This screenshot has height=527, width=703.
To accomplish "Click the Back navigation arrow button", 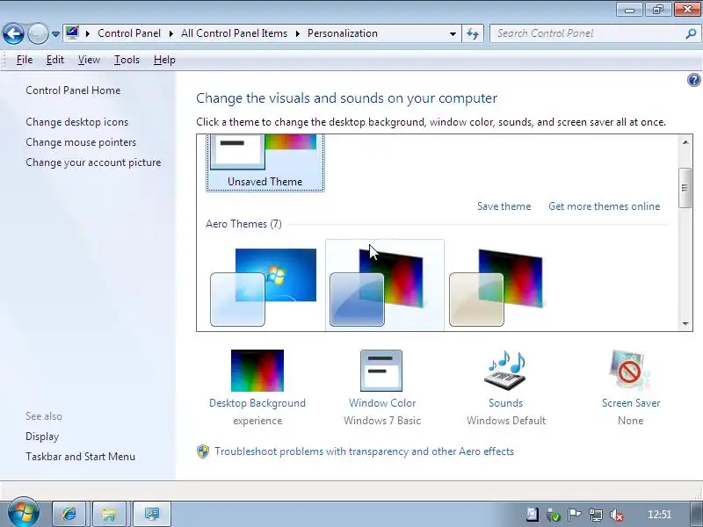I will (13, 33).
